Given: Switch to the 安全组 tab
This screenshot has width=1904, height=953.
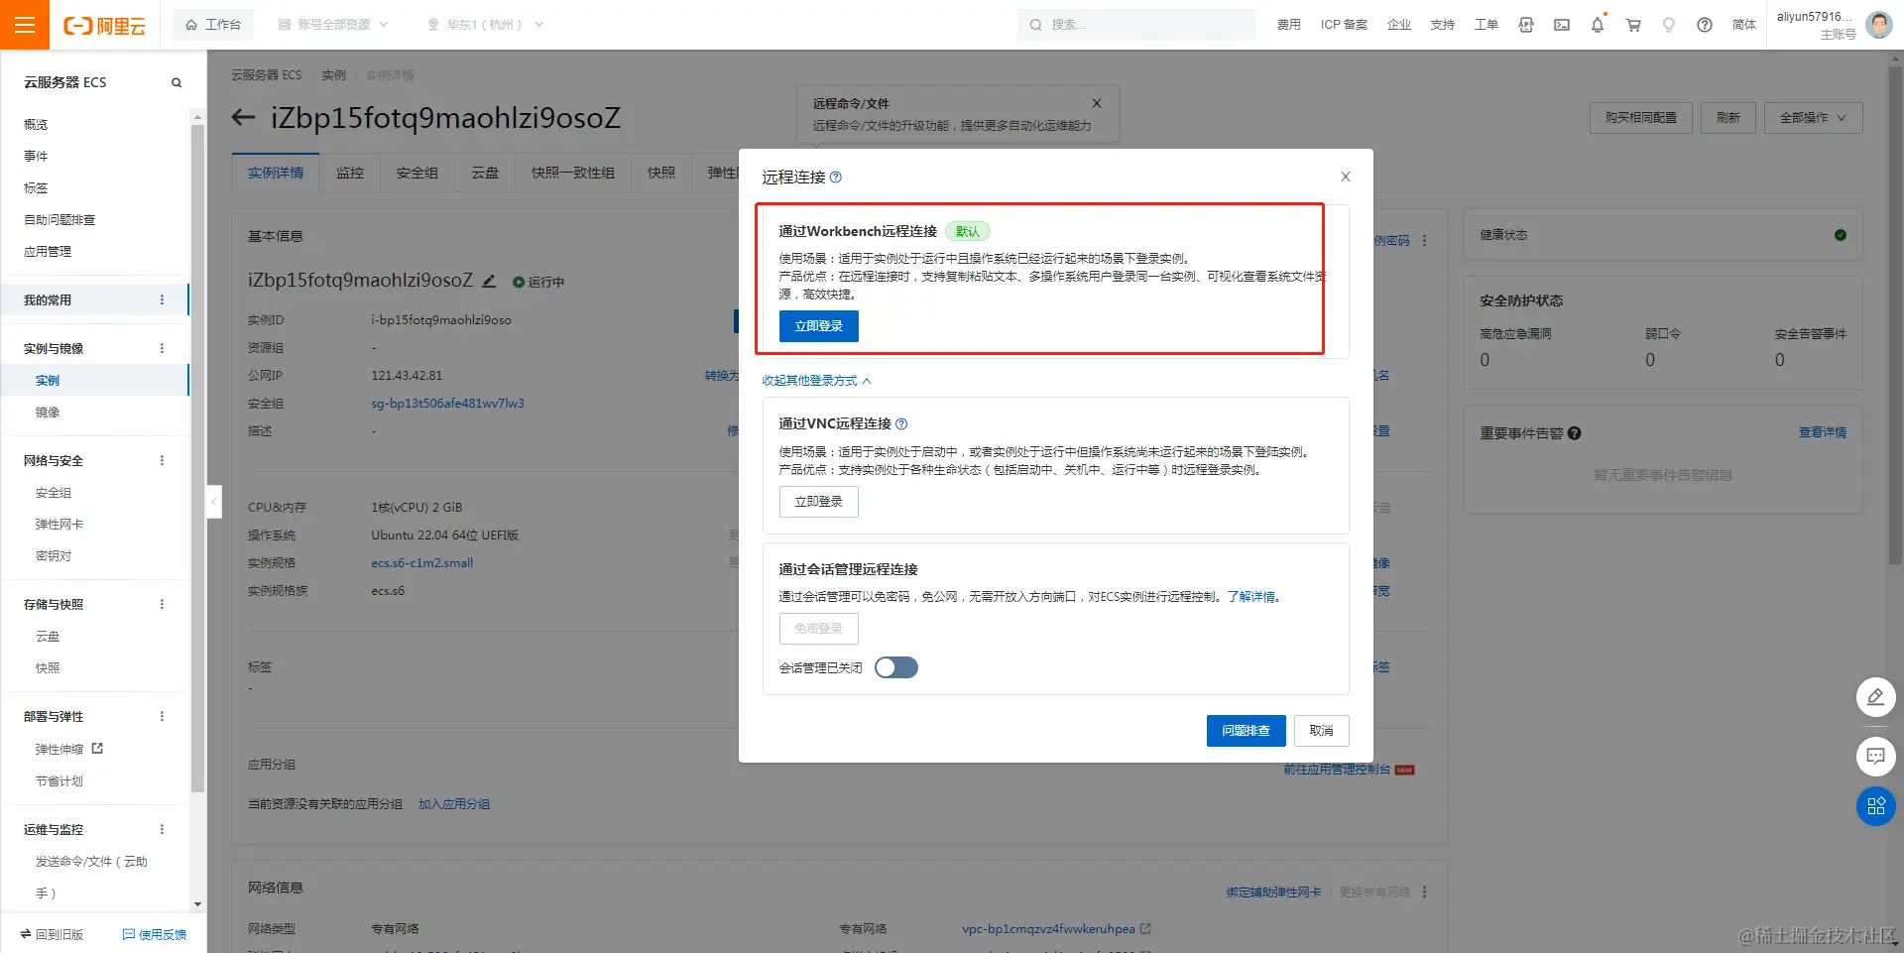Looking at the screenshot, I should 417,173.
